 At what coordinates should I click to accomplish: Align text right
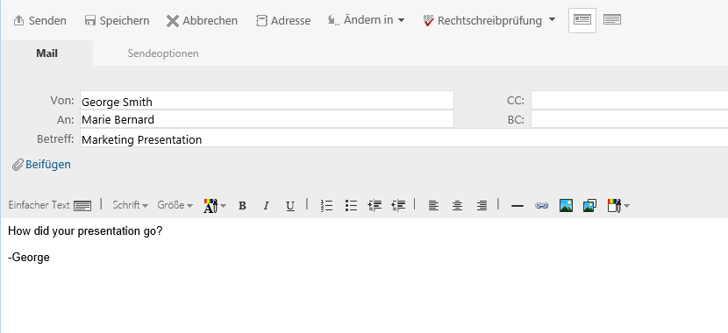pos(482,206)
